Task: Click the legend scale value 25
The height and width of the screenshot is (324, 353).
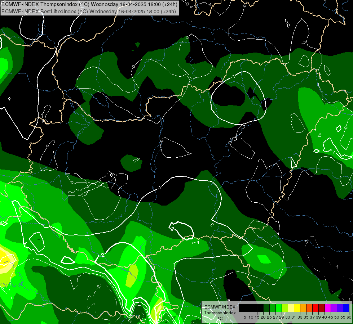Action: pyautogui.click(x=269, y=317)
